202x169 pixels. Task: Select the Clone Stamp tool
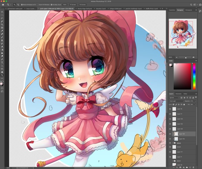click(x=2, y=40)
